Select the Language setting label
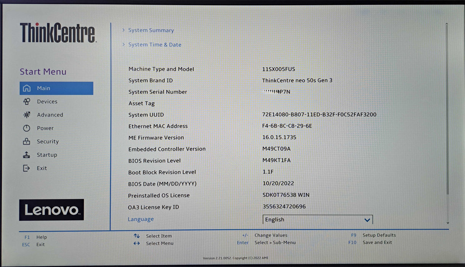Viewport: 465px width, 267px height. (141, 219)
